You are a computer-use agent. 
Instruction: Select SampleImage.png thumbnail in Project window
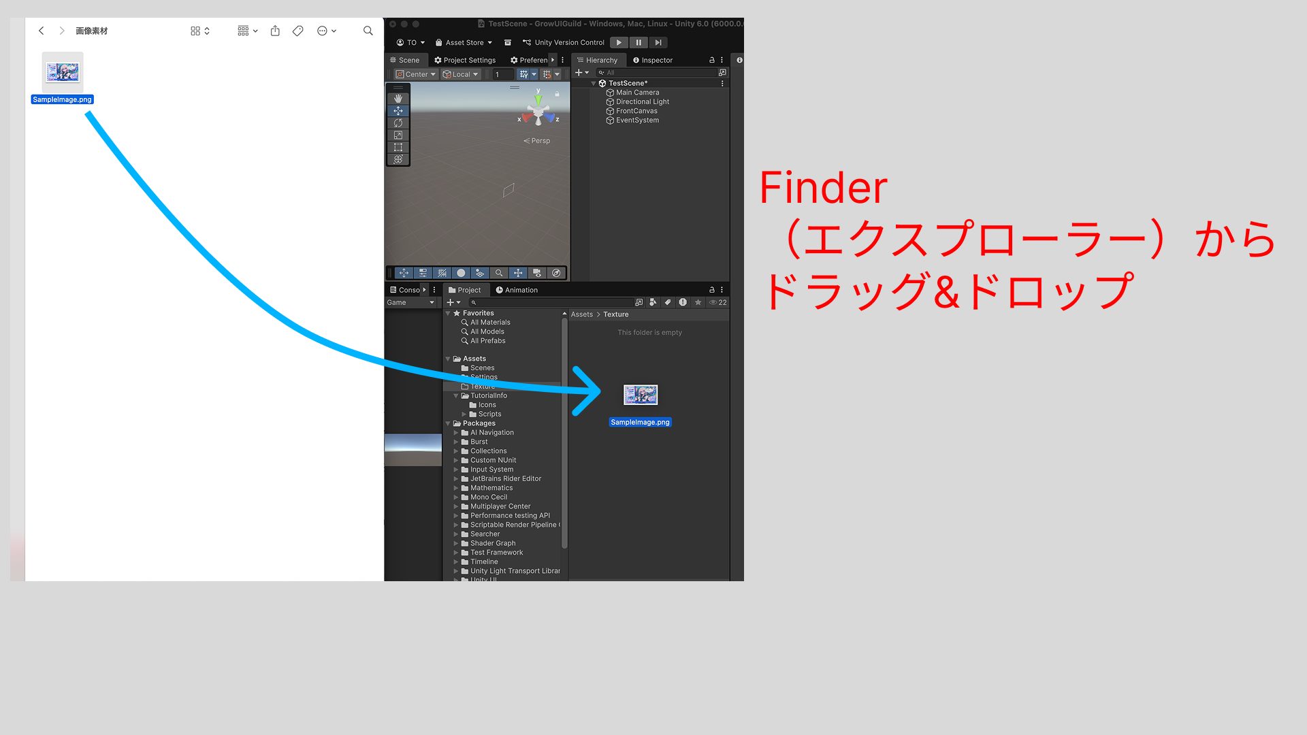[x=640, y=395]
